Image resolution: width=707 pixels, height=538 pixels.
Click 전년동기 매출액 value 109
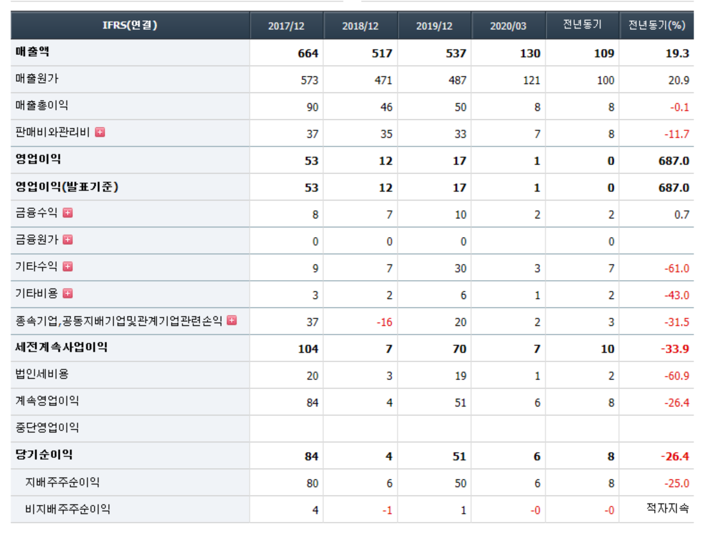[604, 53]
